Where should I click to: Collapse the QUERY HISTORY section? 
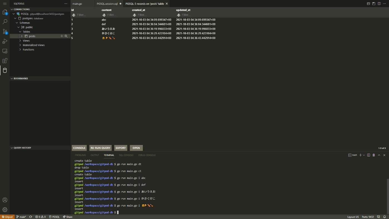point(12,148)
